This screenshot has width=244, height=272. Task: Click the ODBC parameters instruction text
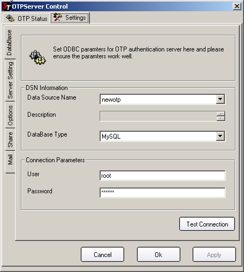(139, 52)
